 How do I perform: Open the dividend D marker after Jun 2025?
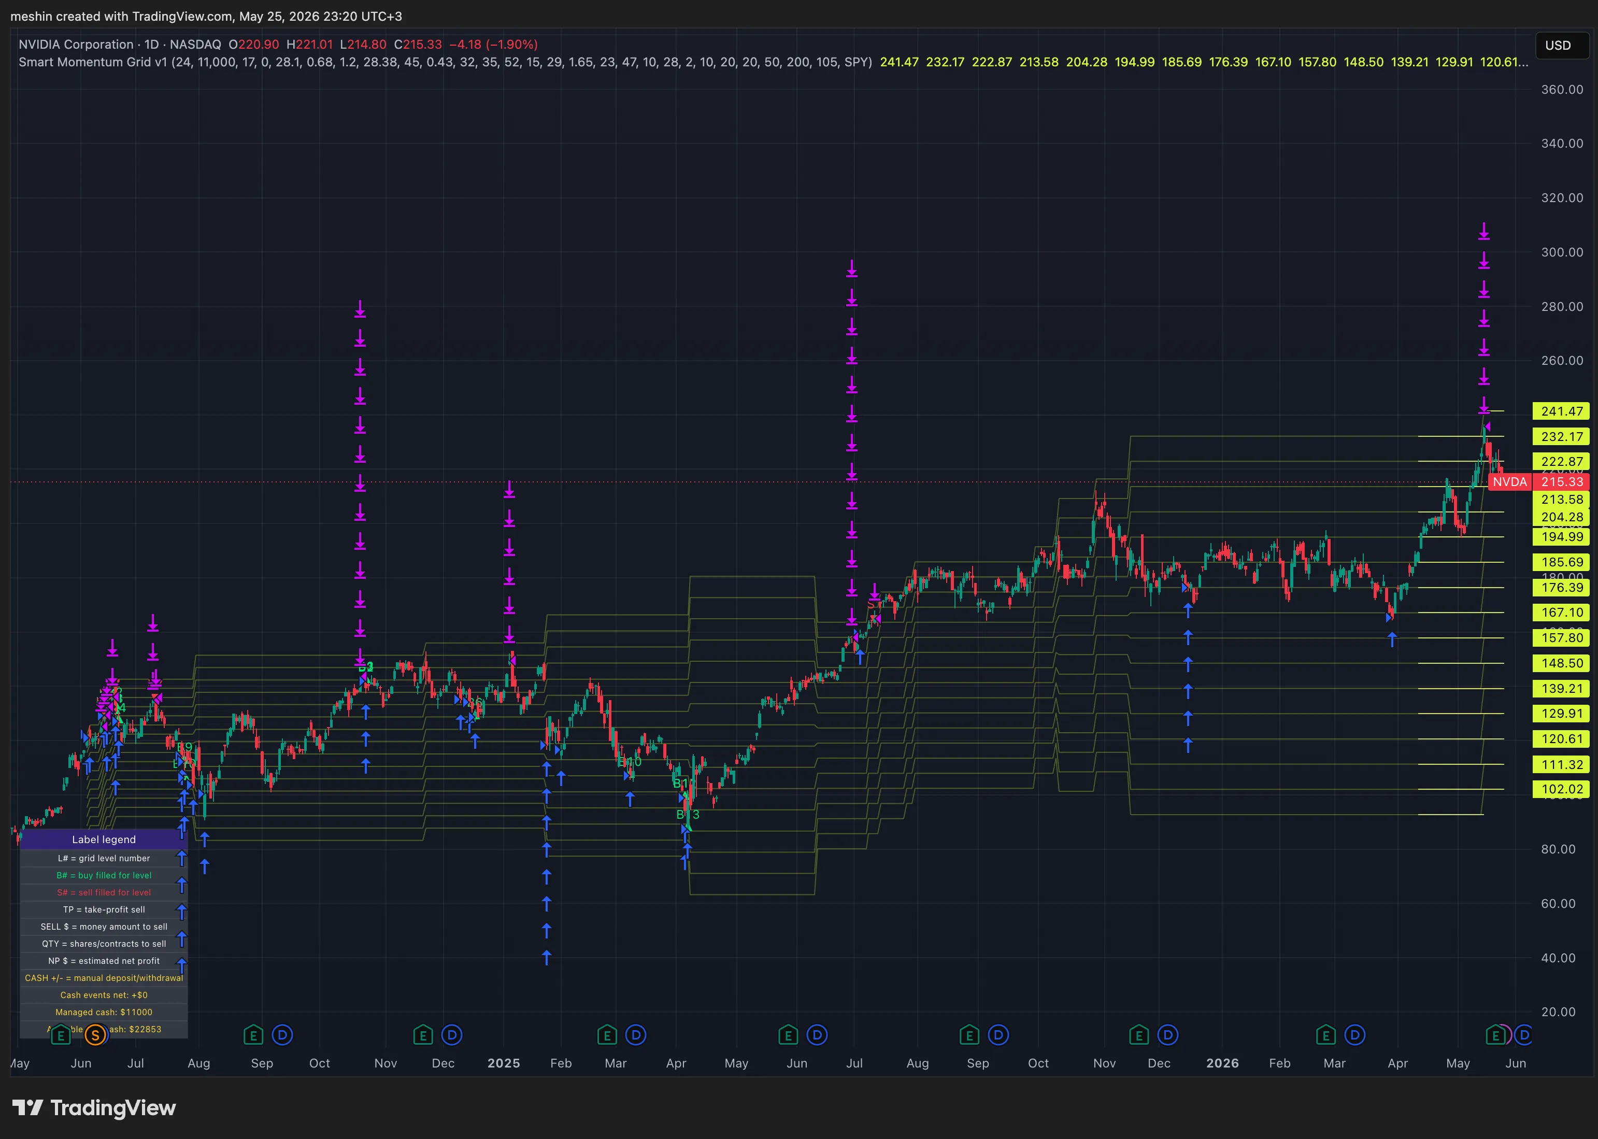click(817, 1034)
